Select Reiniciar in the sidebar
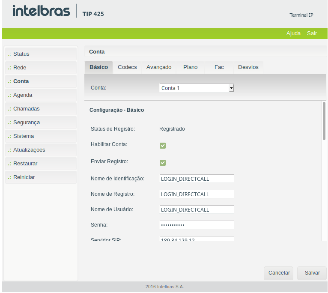The image size is (328, 293). coord(41,177)
